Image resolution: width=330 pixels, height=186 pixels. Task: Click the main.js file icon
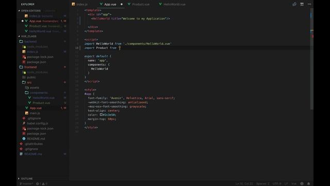tap(26, 113)
